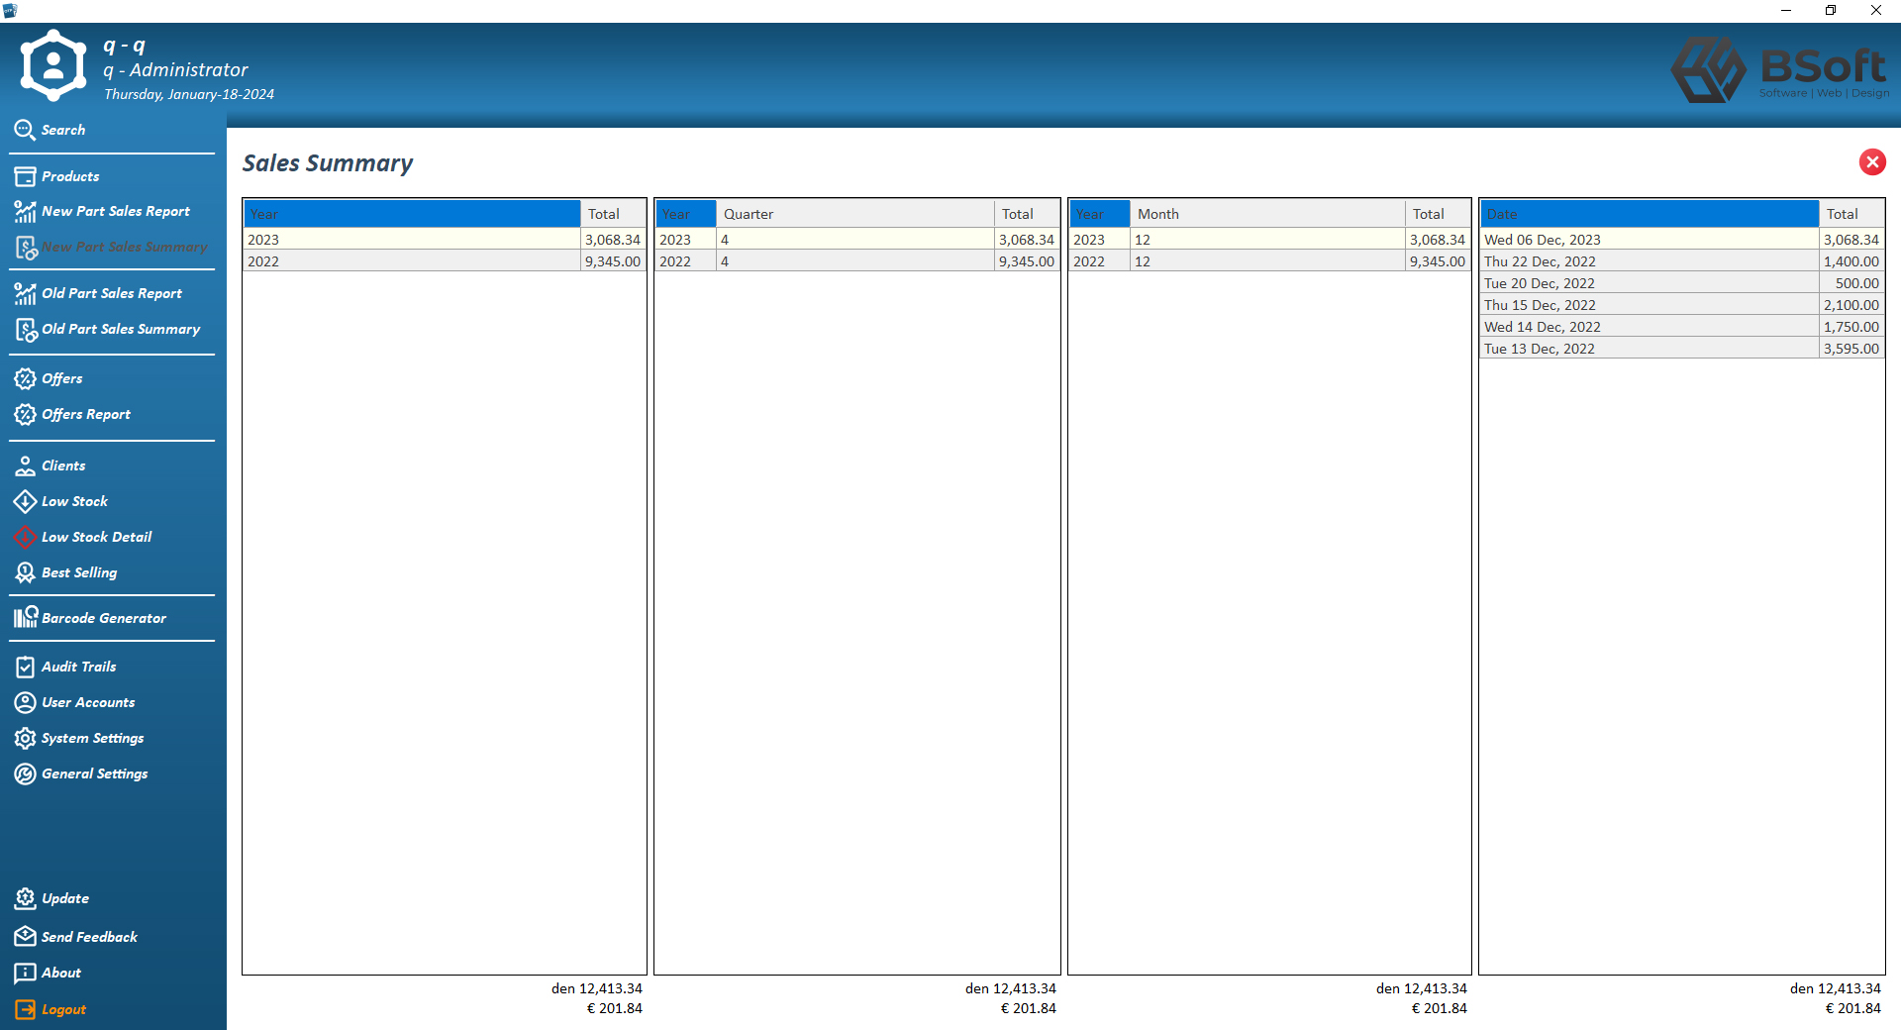
Task: Click the Low Stock diamond icon
Action: coord(25,501)
